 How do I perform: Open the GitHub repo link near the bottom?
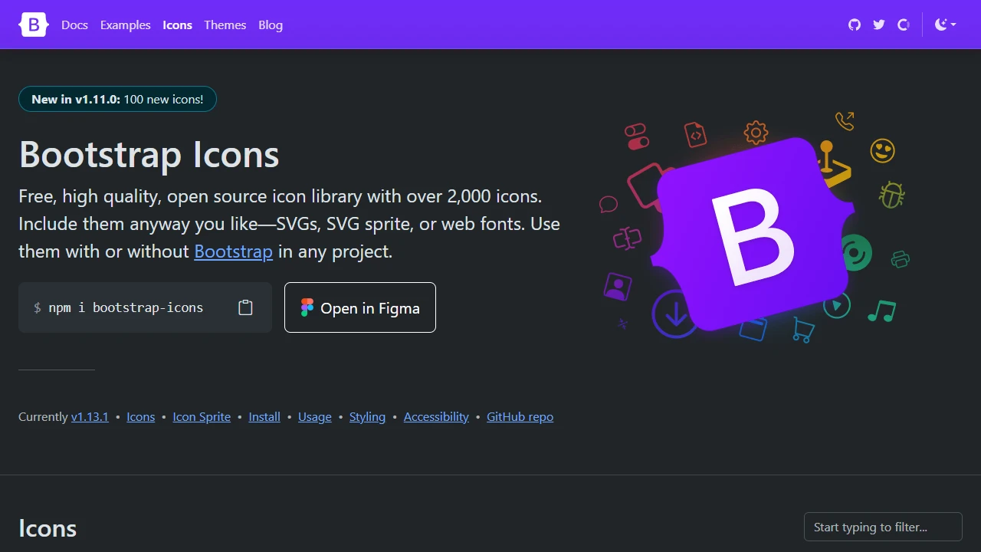(x=520, y=416)
